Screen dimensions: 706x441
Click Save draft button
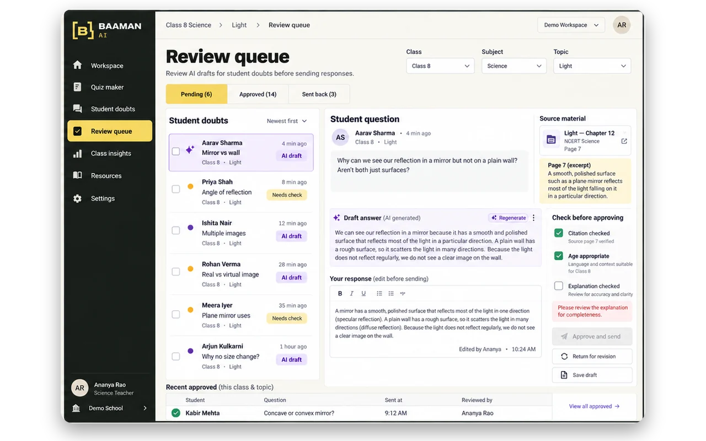(592, 375)
